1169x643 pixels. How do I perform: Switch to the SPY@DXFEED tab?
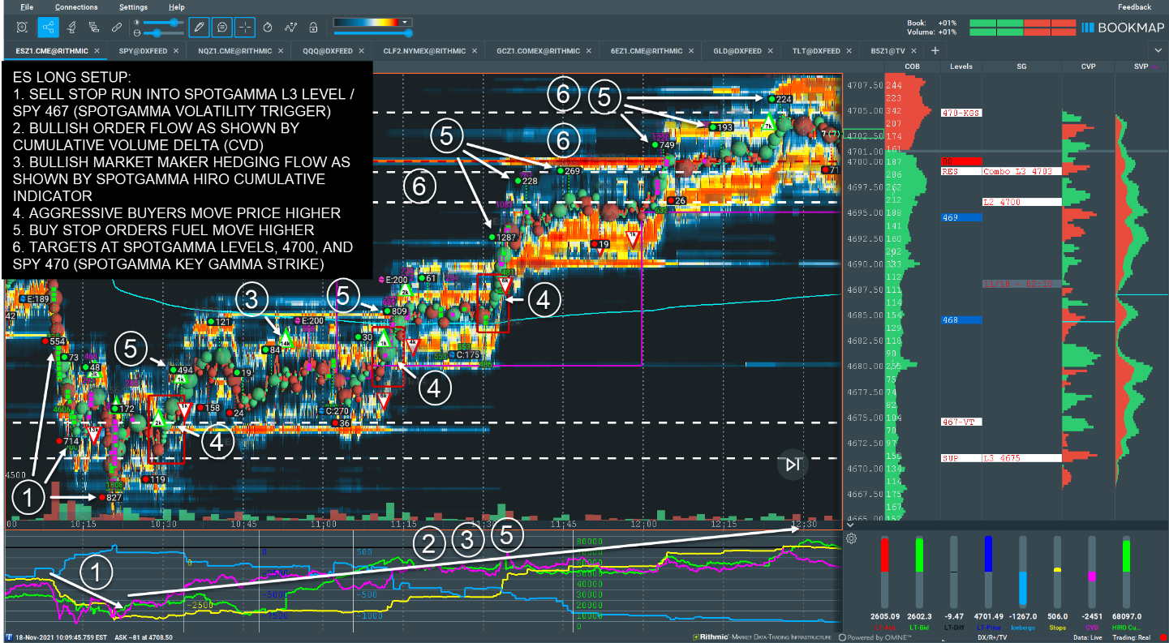(x=142, y=51)
